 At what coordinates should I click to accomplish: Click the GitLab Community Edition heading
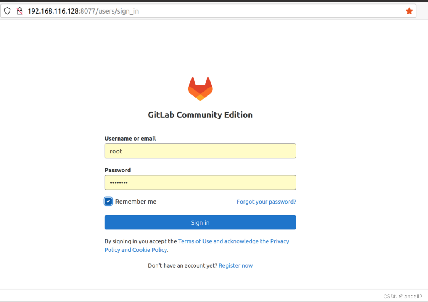[200, 115]
